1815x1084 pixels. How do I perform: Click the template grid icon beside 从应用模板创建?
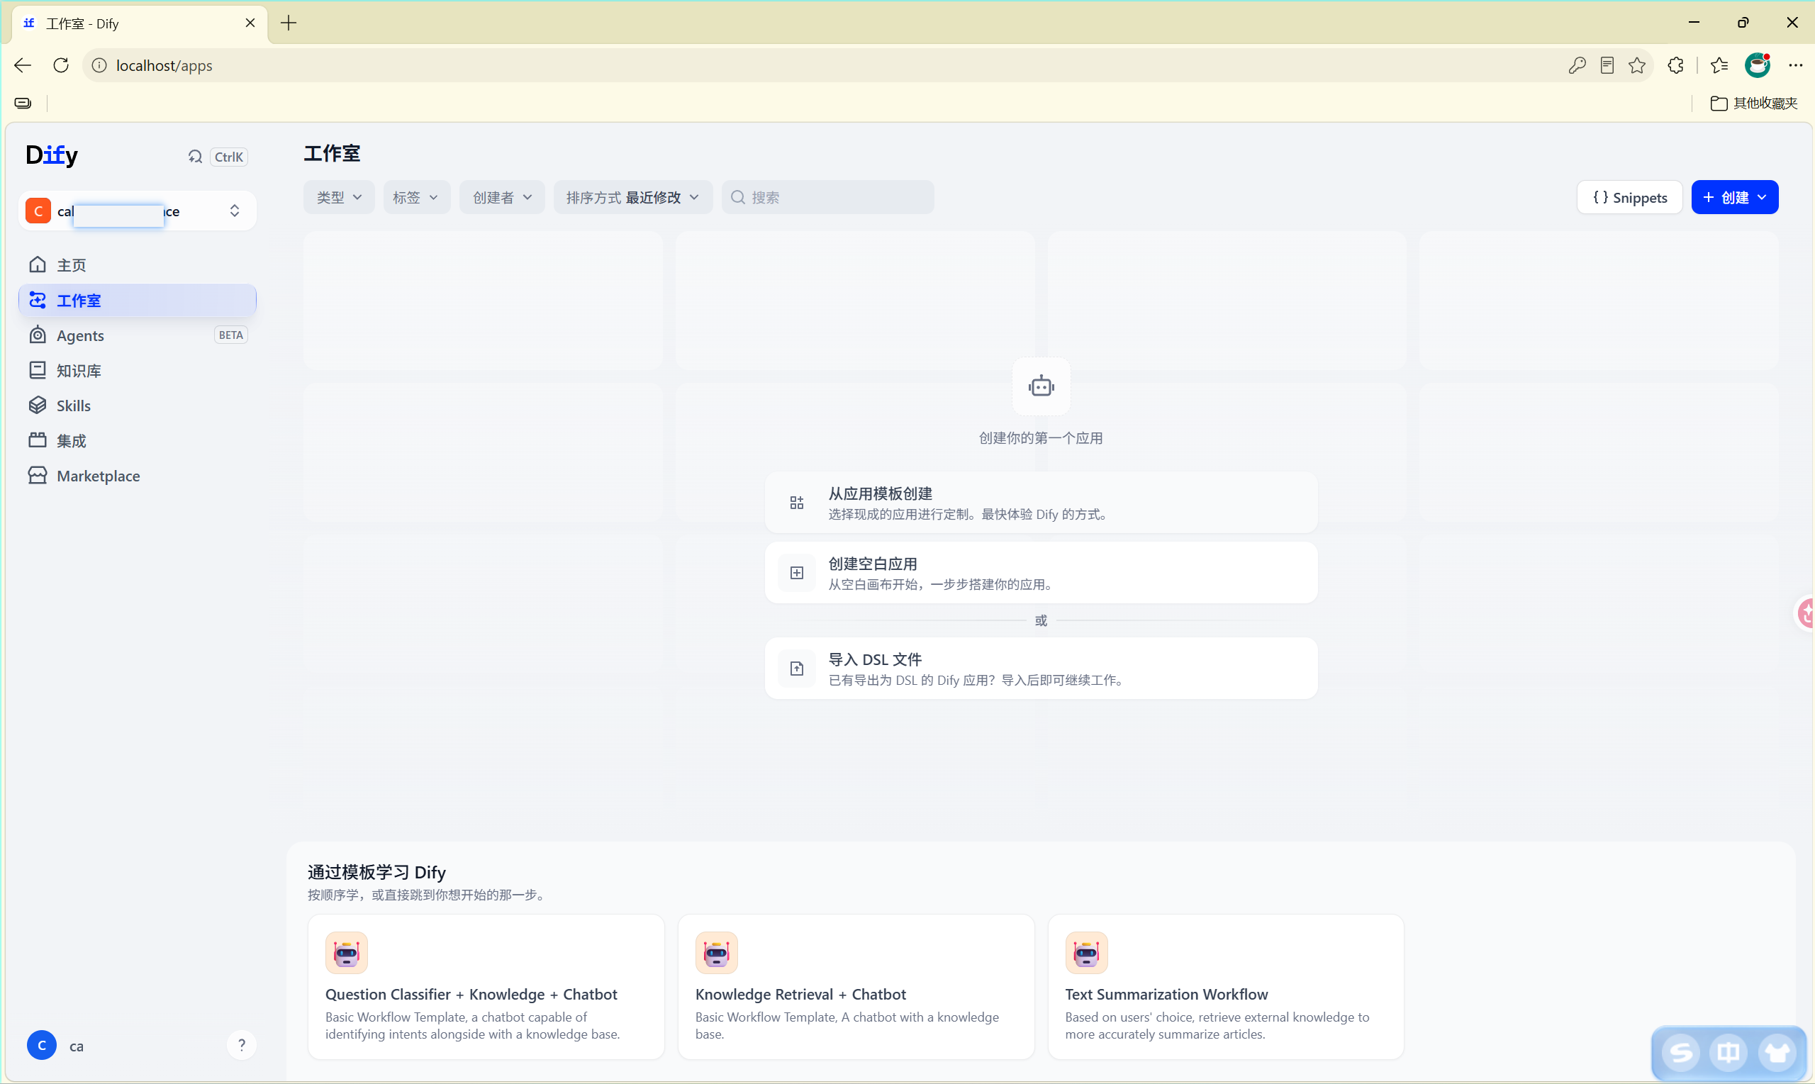[x=797, y=503]
